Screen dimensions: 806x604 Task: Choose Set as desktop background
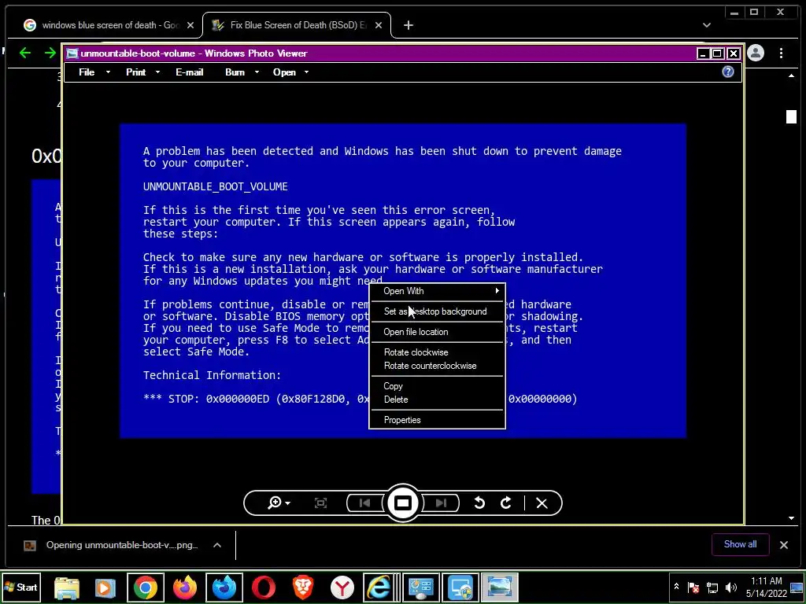(x=437, y=311)
